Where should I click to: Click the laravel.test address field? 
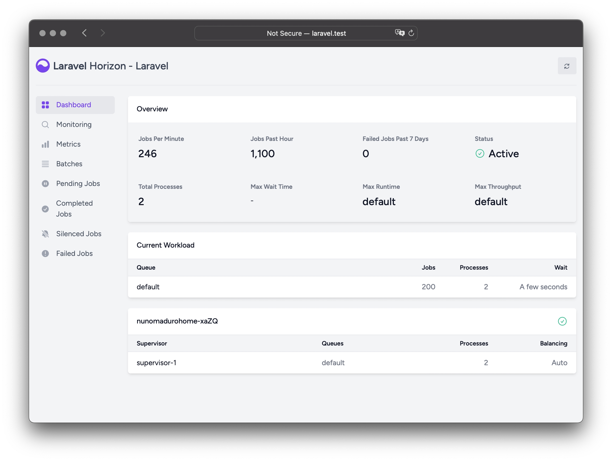point(306,33)
